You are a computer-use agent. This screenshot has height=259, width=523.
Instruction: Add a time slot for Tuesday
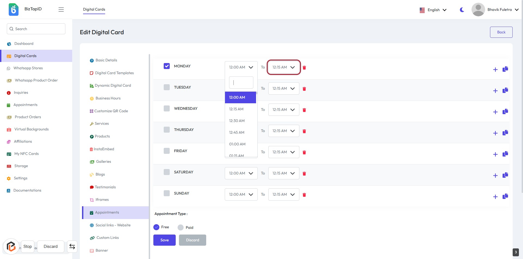[x=495, y=91]
